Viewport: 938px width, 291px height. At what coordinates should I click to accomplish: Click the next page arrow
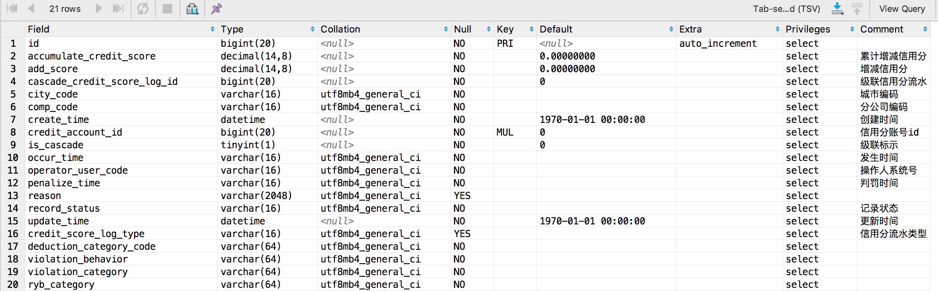coord(99,9)
